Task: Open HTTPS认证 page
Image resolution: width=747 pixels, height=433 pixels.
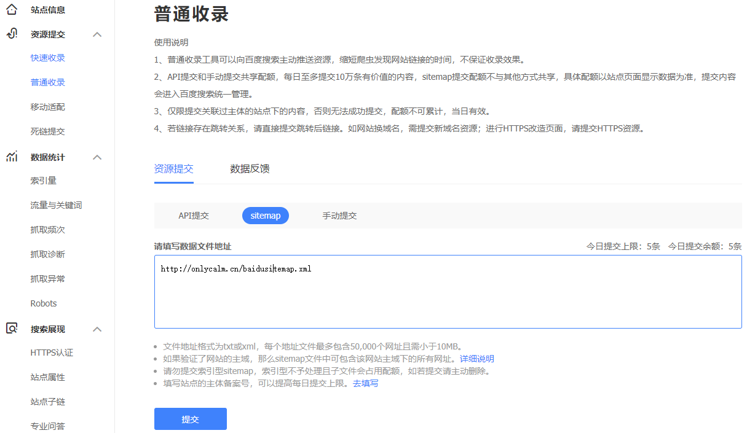Action: 52,353
